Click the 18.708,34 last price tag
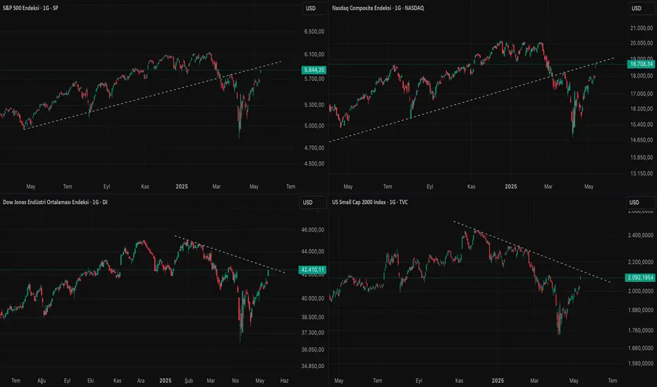Image resolution: width=657 pixels, height=387 pixels. tap(640, 63)
